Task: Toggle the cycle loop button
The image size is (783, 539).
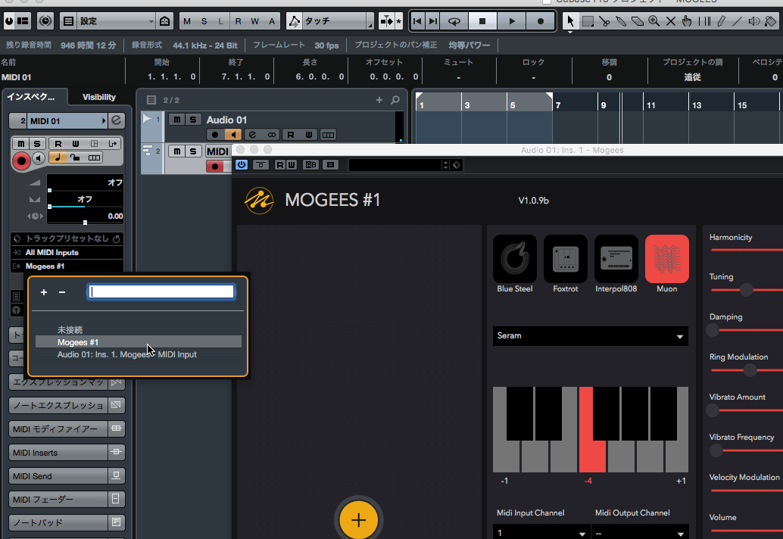Action: click(x=454, y=21)
